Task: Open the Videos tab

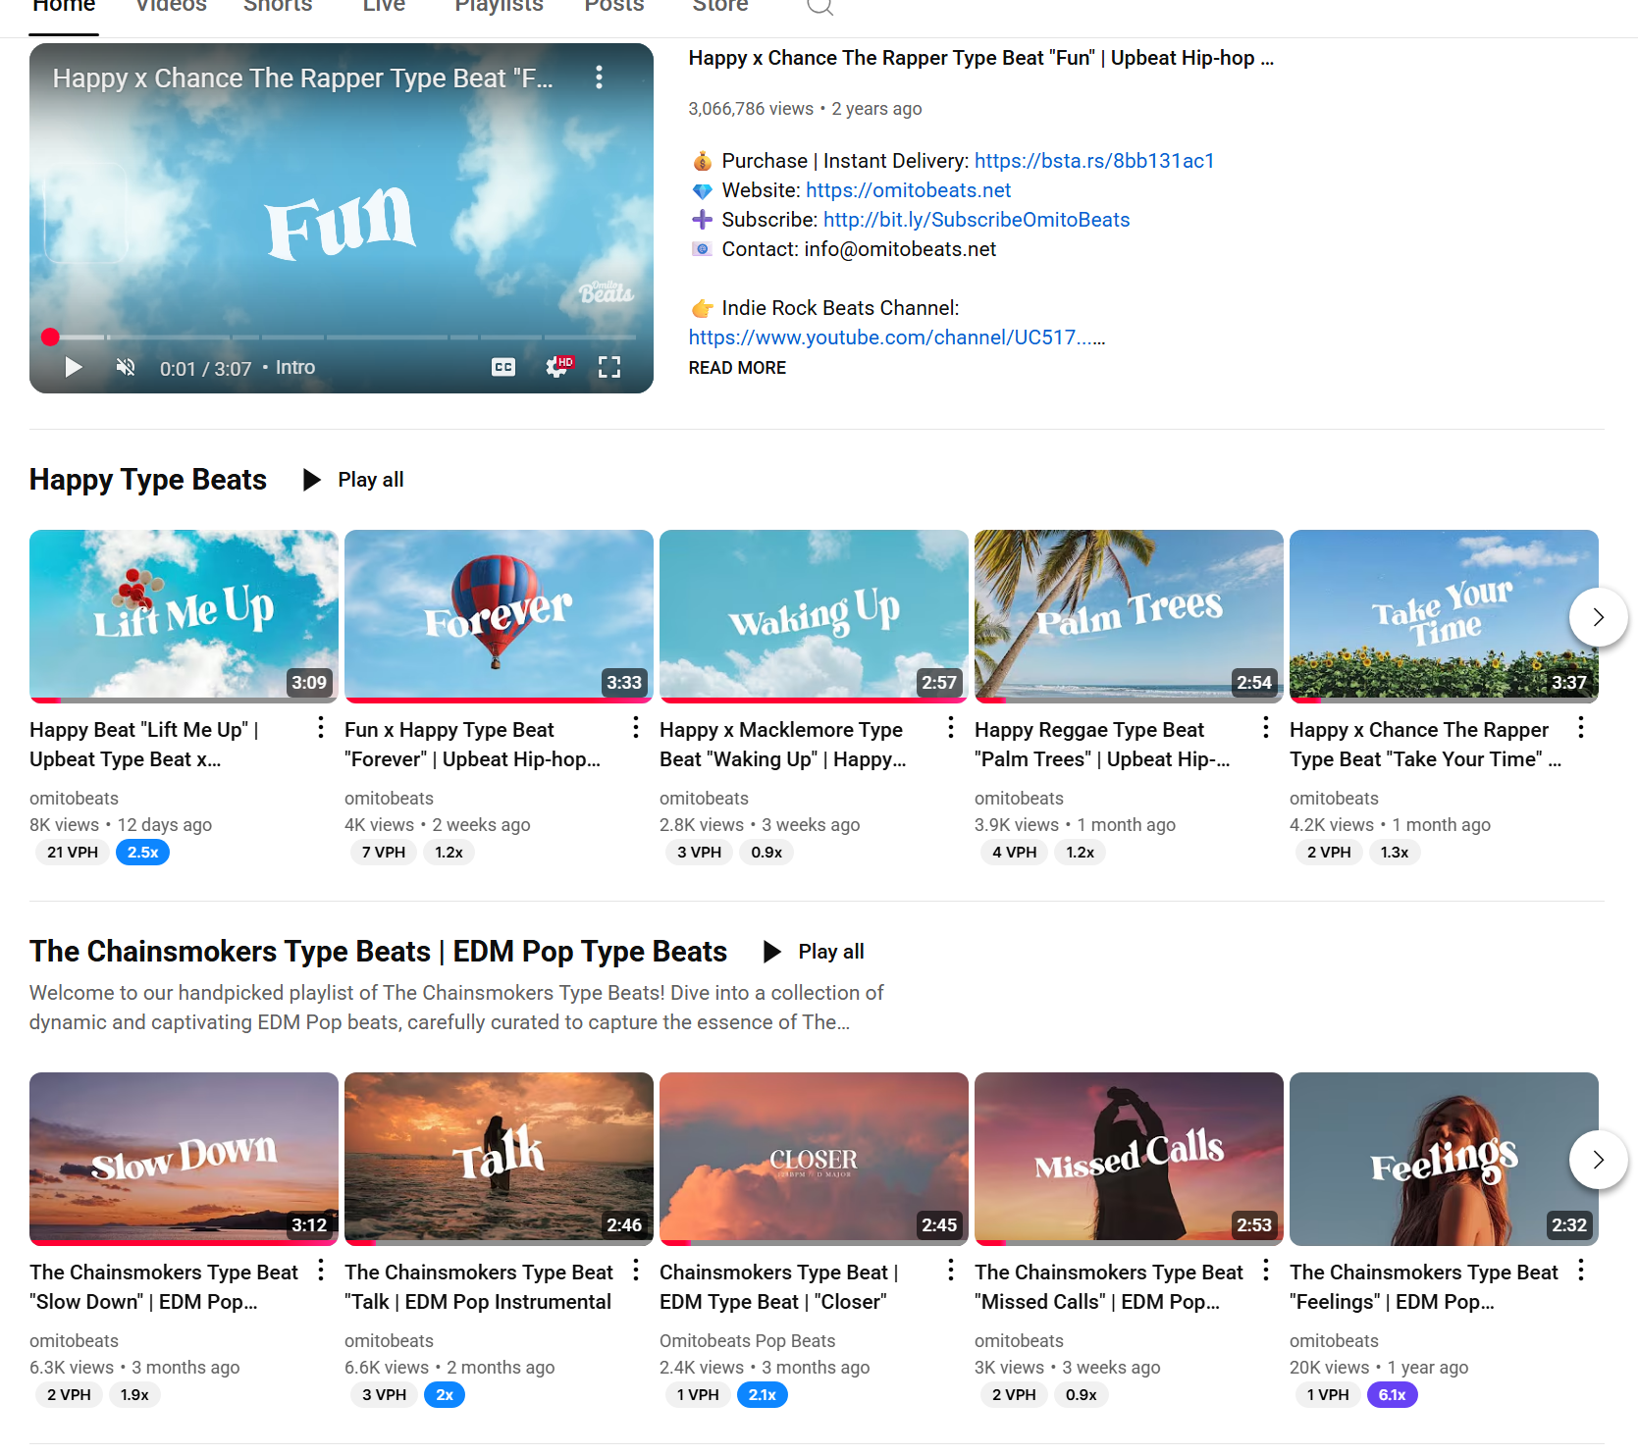Action: pyautogui.click(x=171, y=8)
